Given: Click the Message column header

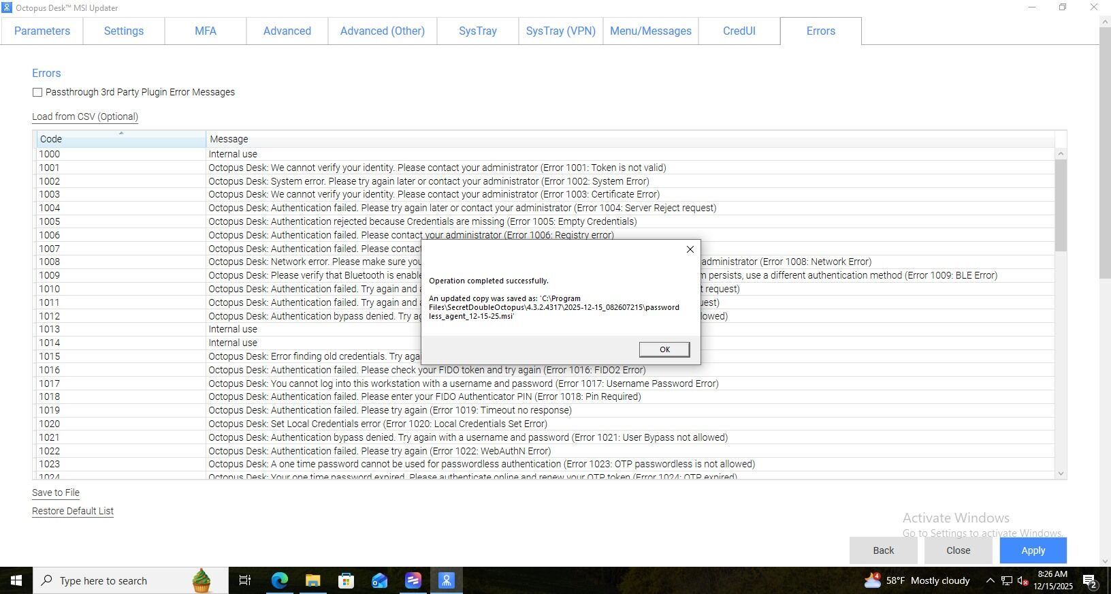Looking at the screenshot, I should tap(630, 139).
